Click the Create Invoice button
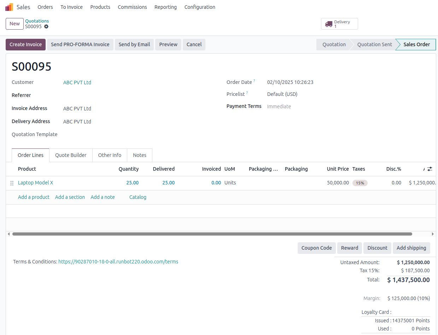This screenshot has height=335, width=438. click(25, 44)
